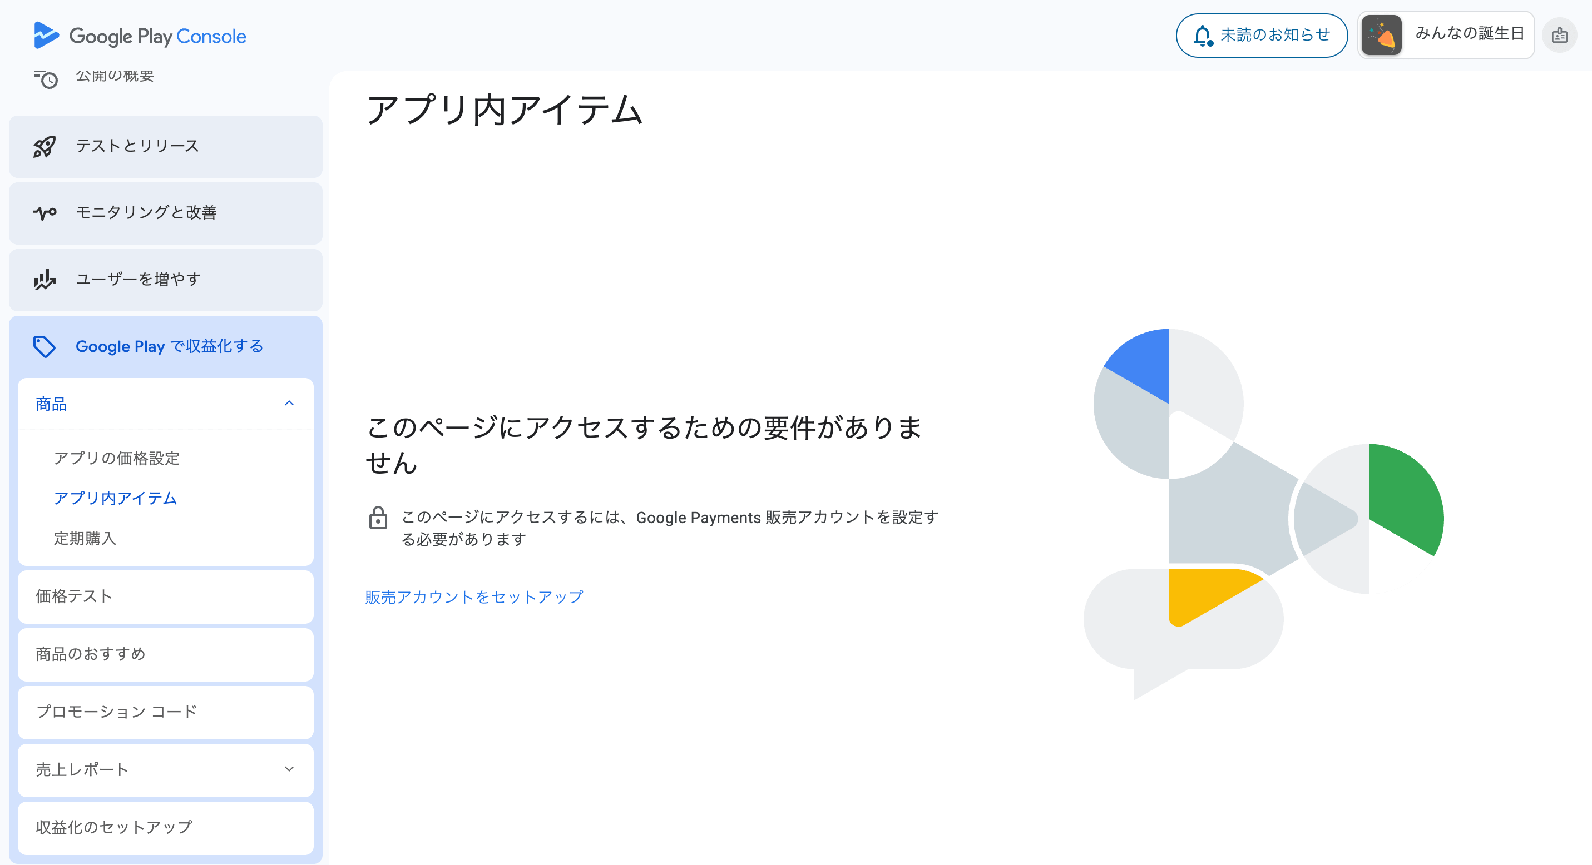Screen dimensions: 1592x865
Task: Click the アプリ内アイテム page heading
Action: (505, 110)
